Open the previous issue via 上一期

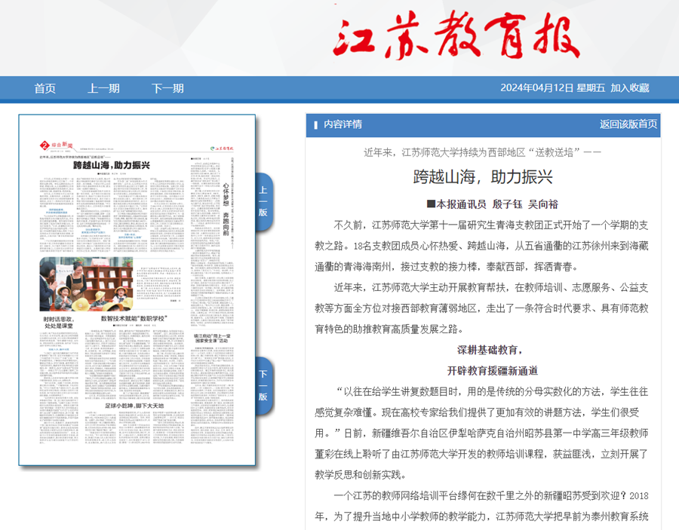103,88
